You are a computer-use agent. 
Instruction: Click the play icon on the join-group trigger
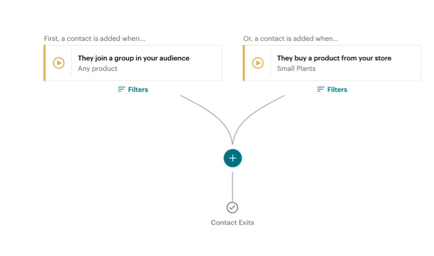click(59, 63)
